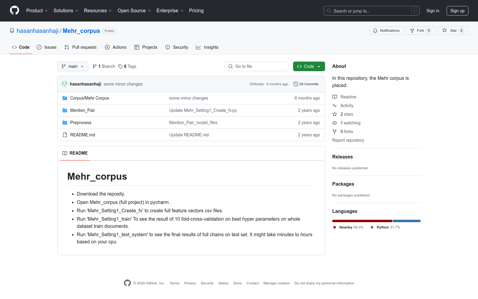Click the Fork icon button
Viewport: 478px width, 299px height.
point(412,30)
